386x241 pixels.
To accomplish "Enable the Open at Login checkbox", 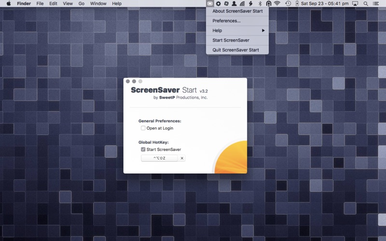I will coord(143,128).
